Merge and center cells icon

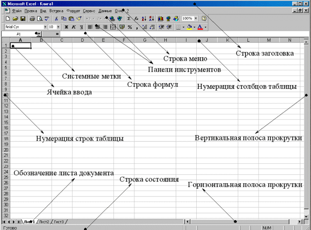tap(113, 27)
